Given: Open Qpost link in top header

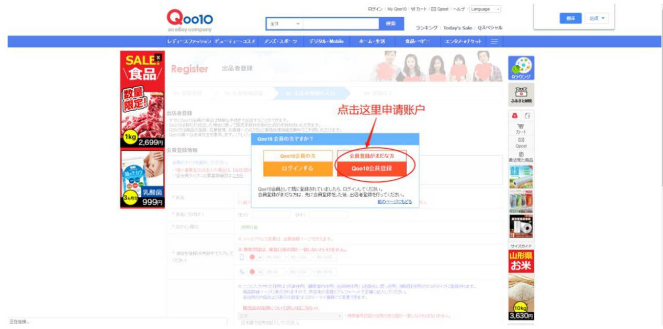Looking at the screenshot, I should pyautogui.click(x=440, y=9).
